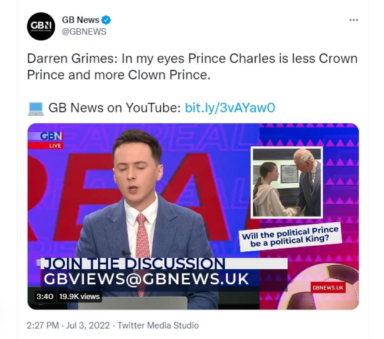The width and height of the screenshot is (384, 339).
Task: Open the three-dot more options menu
Action: click(353, 20)
